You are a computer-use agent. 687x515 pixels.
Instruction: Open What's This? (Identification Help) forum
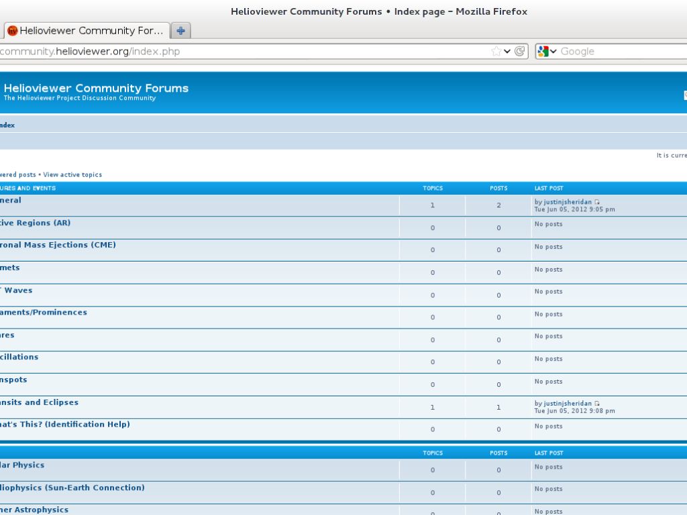pyautogui.click(x=65, y=424)
